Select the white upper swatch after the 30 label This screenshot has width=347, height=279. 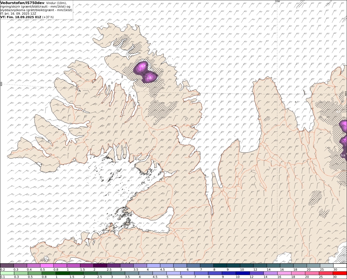click(340, 265)
